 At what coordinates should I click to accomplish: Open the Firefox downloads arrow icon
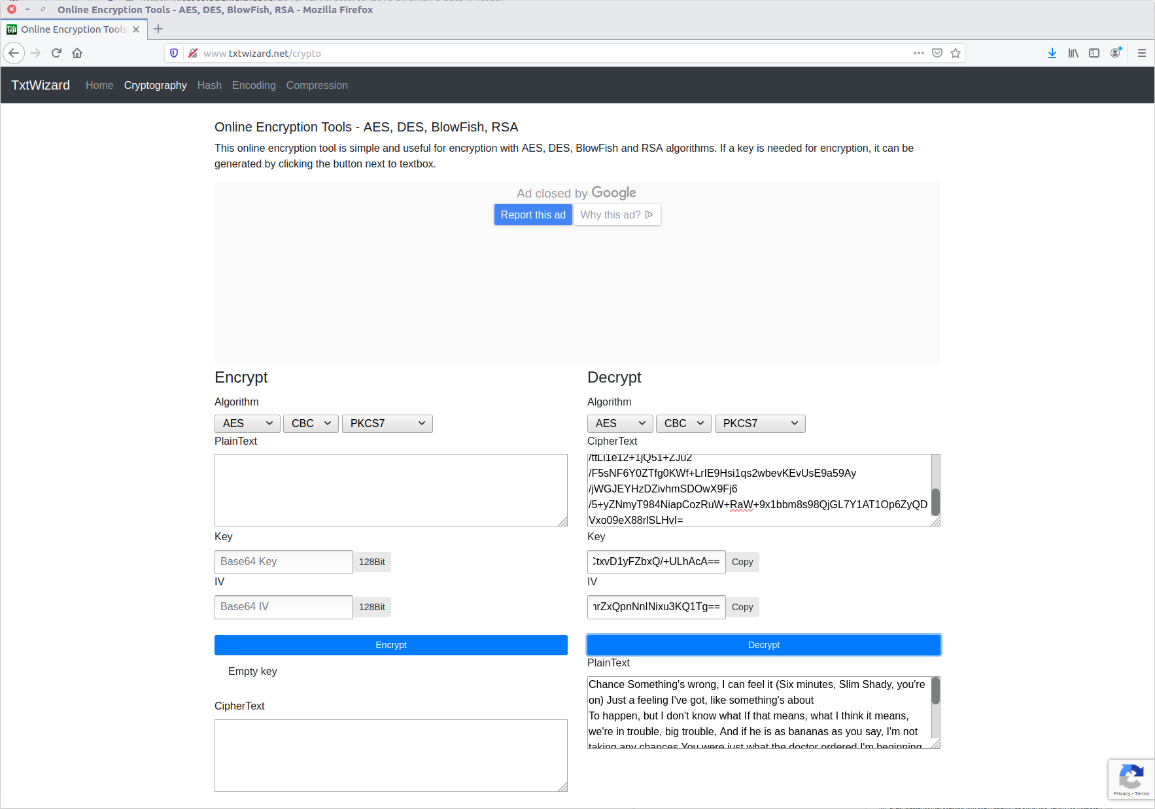coord(1052,53)
